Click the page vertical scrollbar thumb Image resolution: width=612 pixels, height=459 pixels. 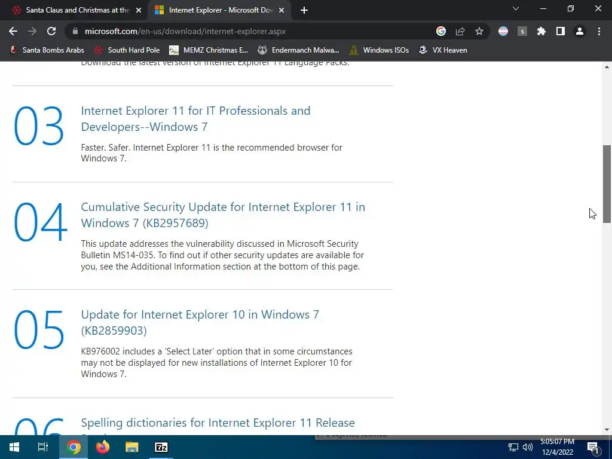607,184
